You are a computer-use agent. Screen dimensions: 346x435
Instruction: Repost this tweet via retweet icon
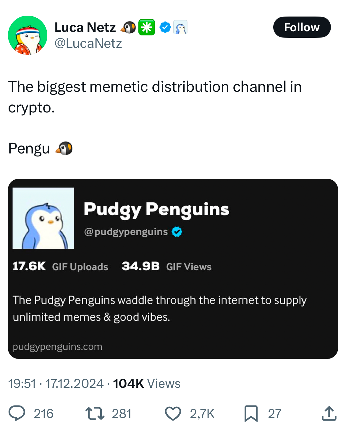point(95,413)
